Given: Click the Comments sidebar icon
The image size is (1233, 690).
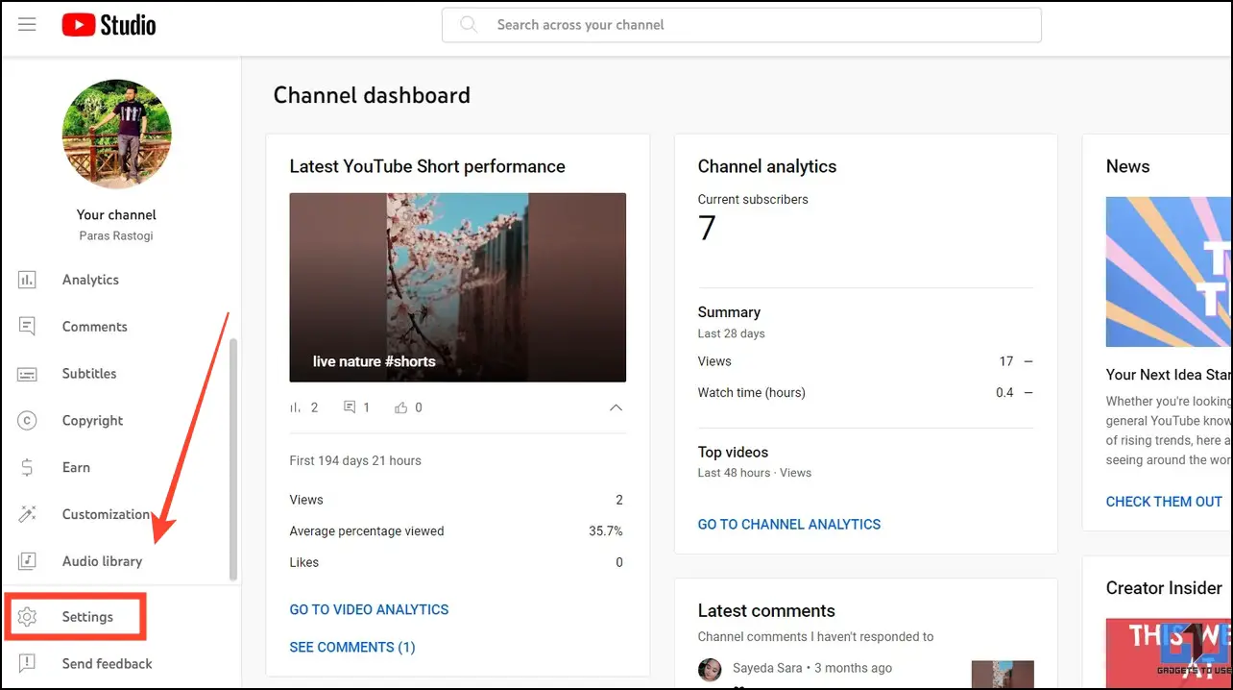Looking at the screenshot, I should (x=27, y=327).
